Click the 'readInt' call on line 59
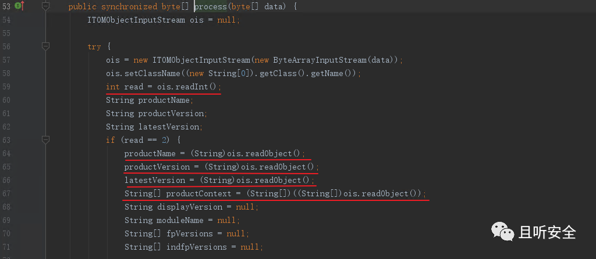 (x=192, y=87)
